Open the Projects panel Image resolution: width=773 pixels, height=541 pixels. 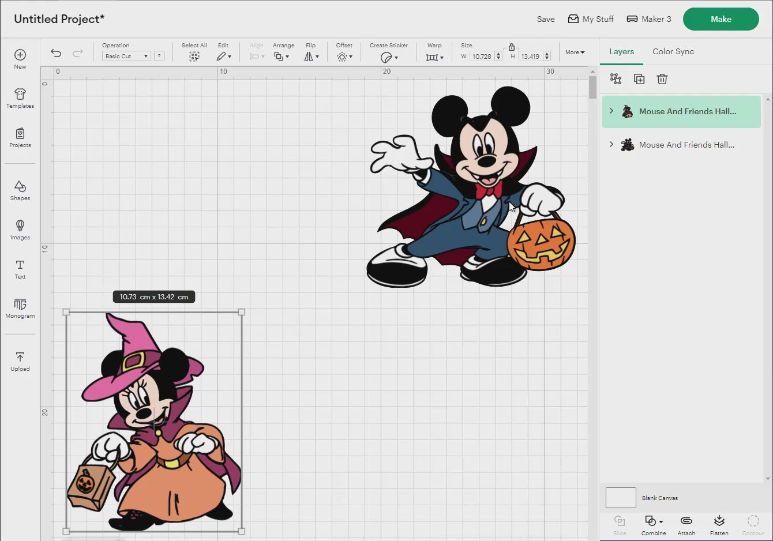coord(20,137)
